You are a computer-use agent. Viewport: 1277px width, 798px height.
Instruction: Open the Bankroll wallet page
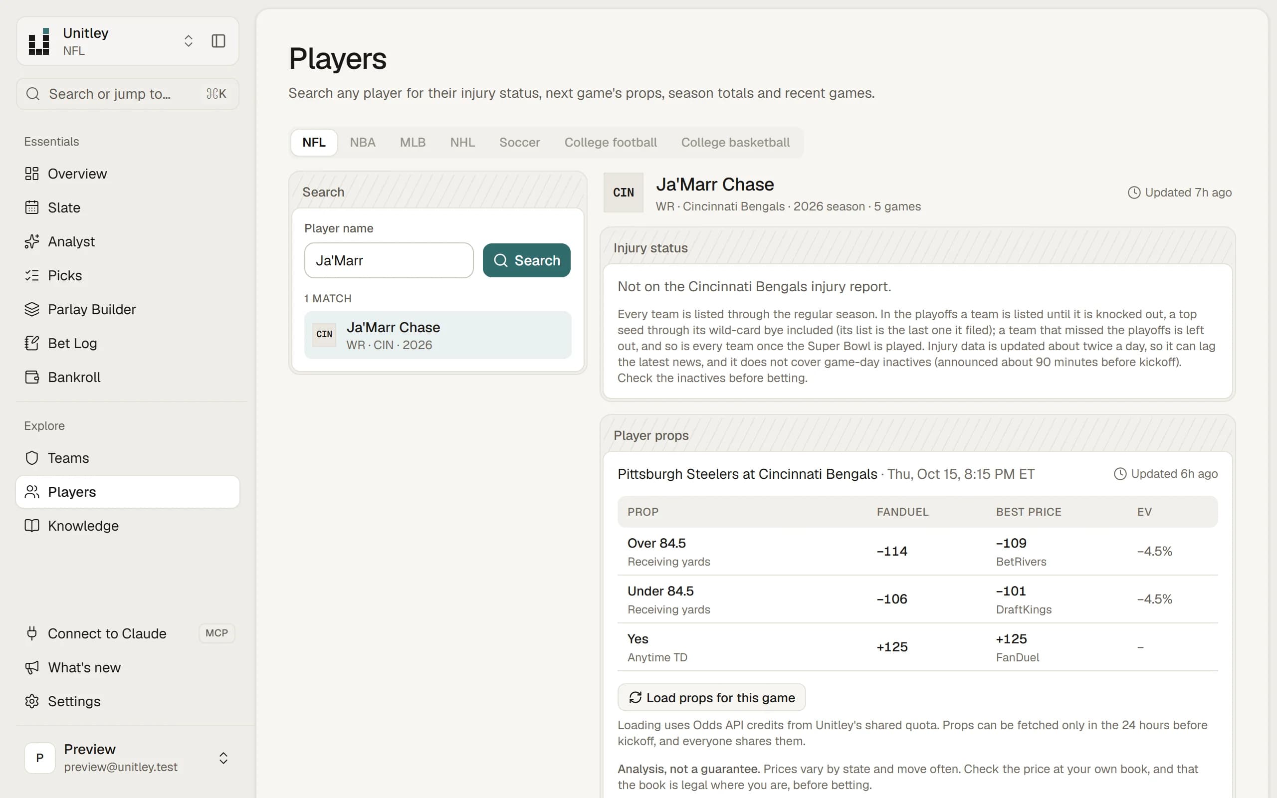(128, 377)
